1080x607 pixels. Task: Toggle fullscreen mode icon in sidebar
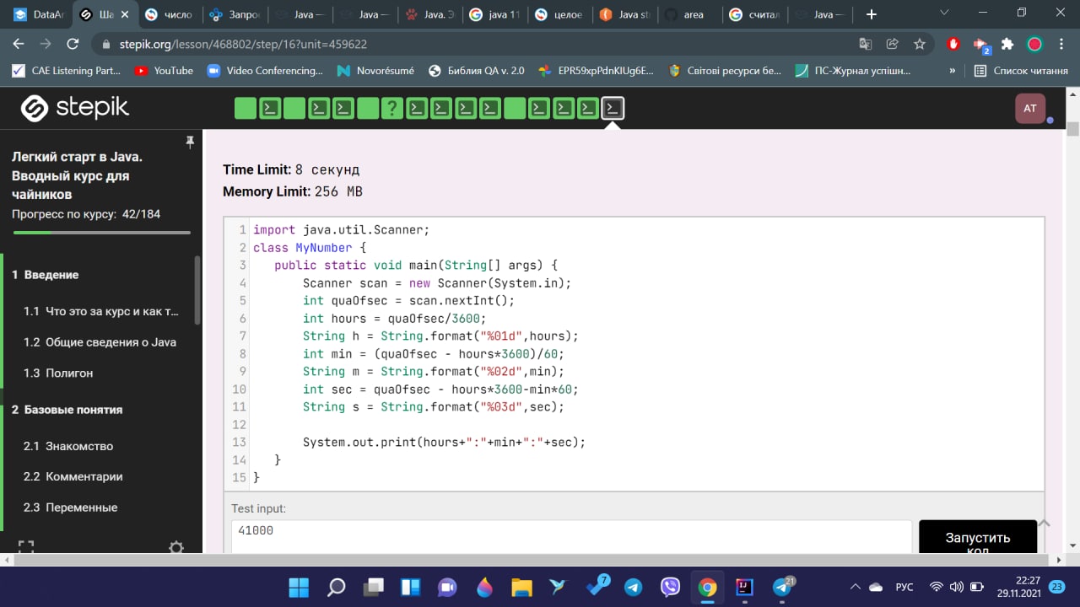click(26, 547)
